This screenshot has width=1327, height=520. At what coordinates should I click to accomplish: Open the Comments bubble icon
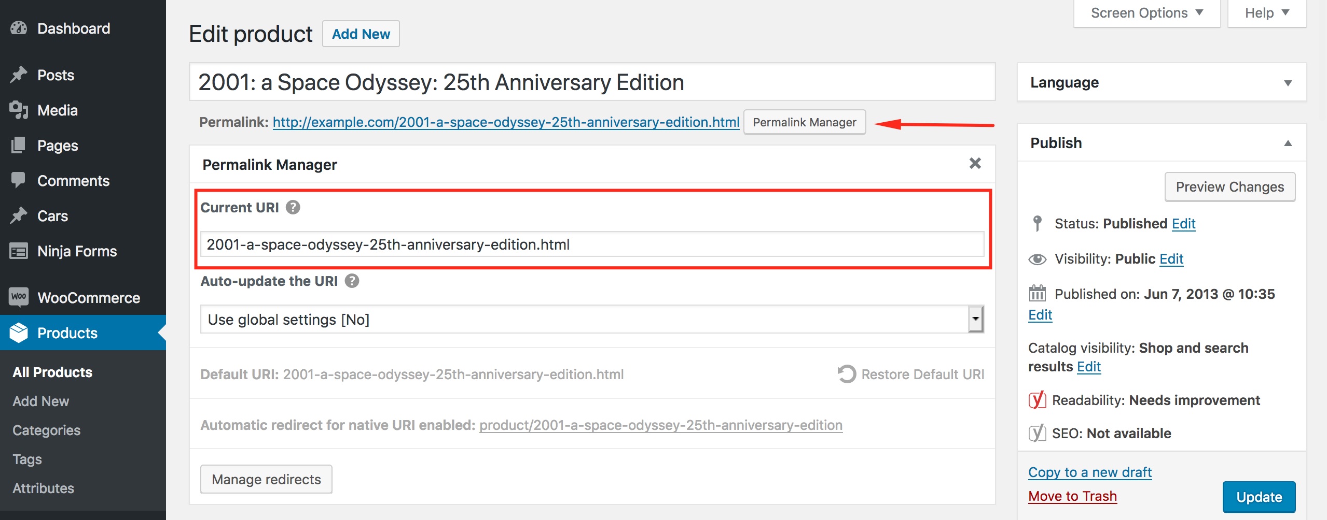point(19,180)
